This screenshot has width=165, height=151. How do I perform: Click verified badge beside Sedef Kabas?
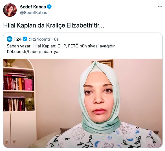[49, 7]
